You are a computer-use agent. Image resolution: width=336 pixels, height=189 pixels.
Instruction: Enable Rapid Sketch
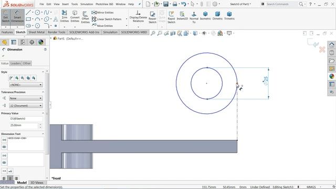point(171,17)
